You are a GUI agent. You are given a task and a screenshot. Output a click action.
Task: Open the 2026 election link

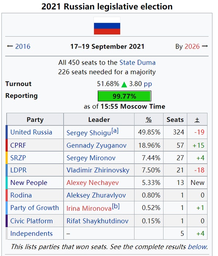tap(192, 46)
